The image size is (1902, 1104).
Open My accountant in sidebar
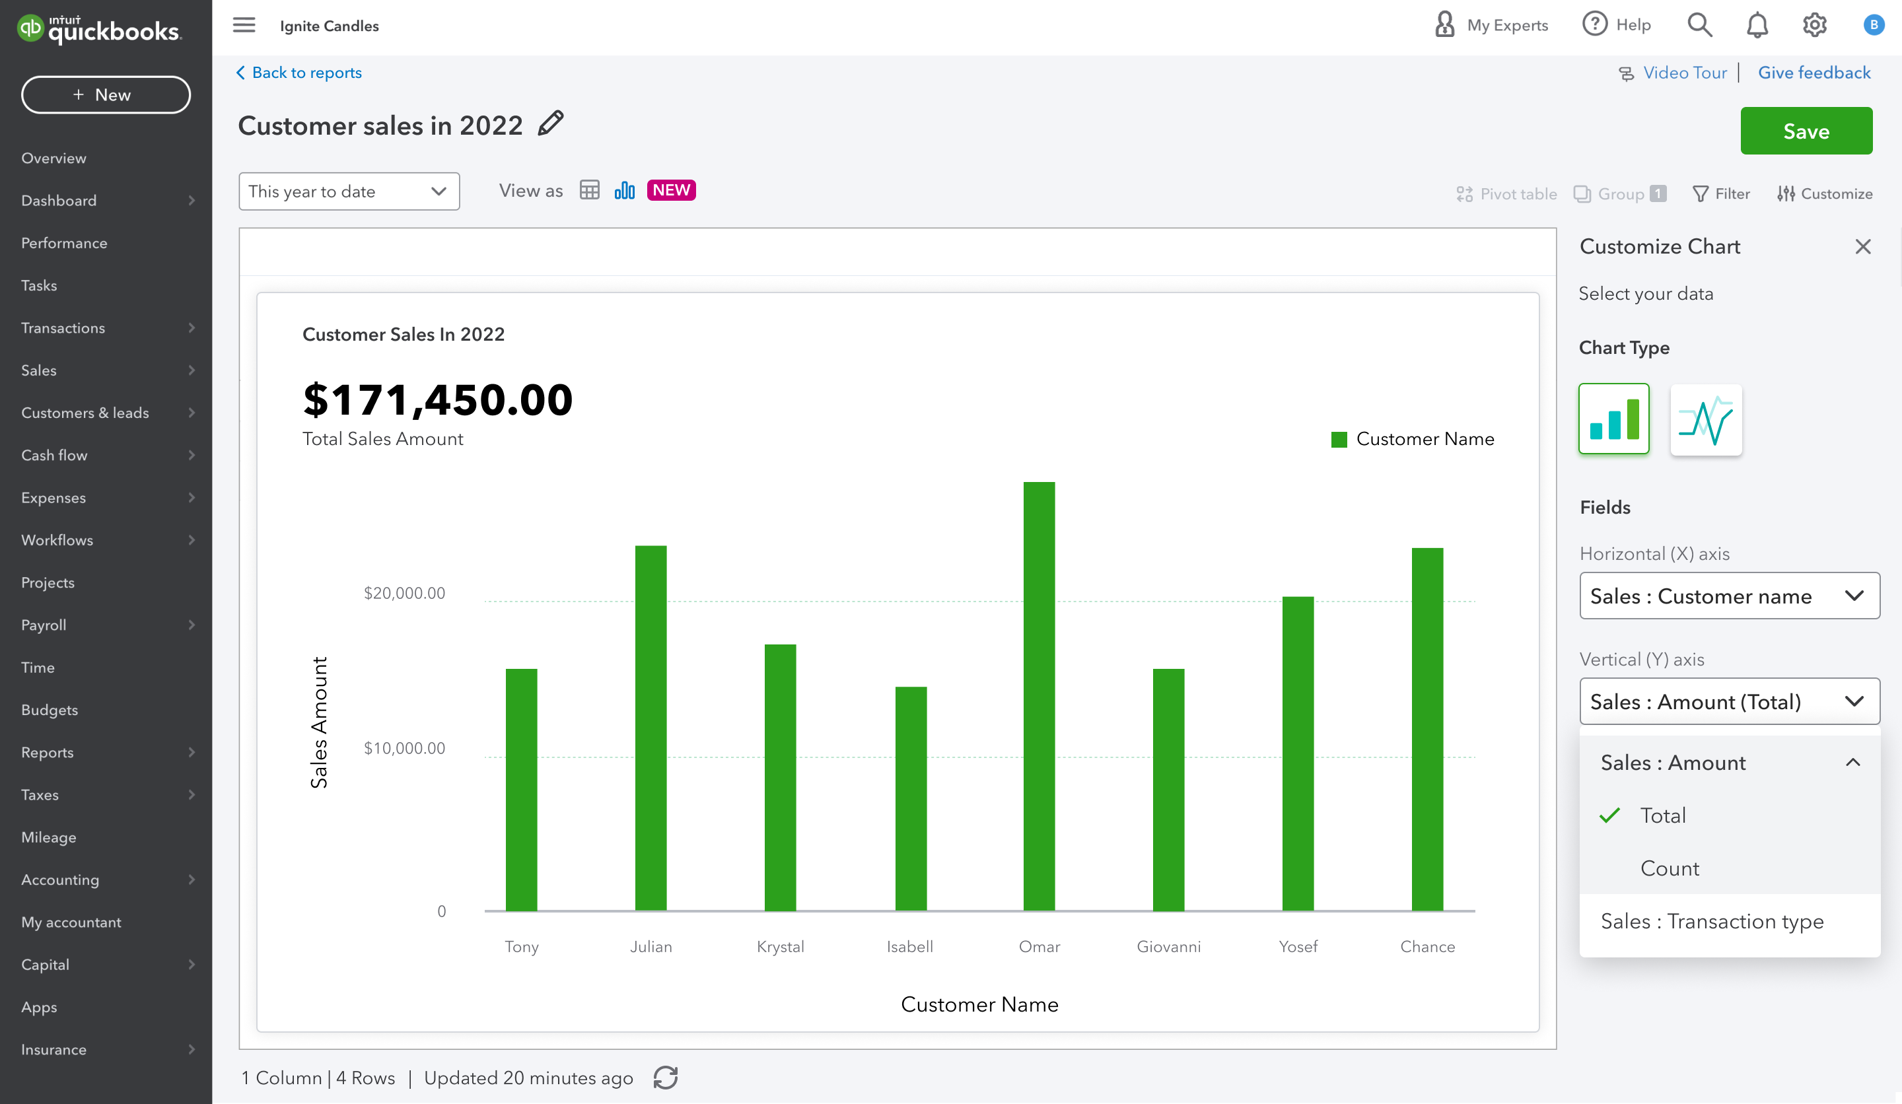click(x=71, y=922)
